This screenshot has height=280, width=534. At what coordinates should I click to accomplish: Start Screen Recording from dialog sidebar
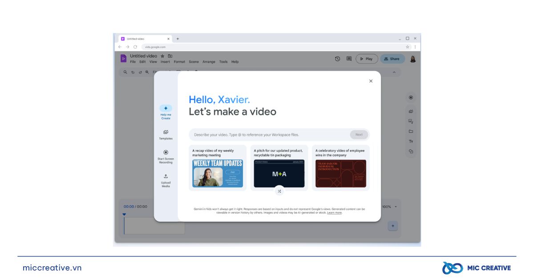(166, 156)
